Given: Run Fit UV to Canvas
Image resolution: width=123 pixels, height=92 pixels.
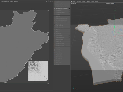Looking at the screenshot, I should tap(62, 25).
